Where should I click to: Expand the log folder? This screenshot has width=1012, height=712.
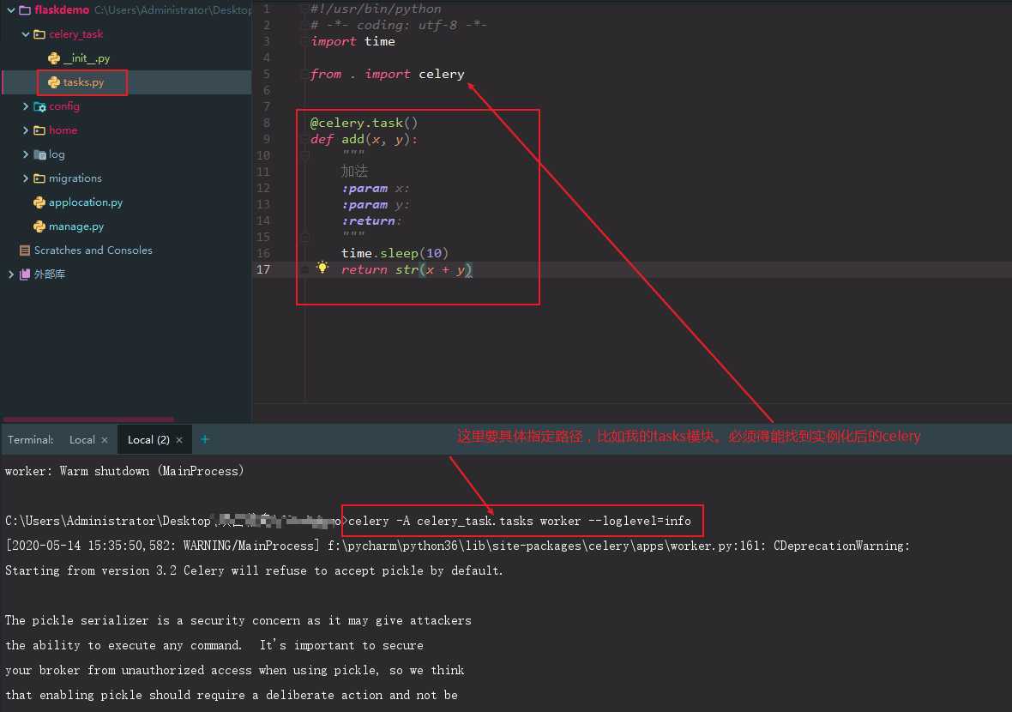click(x=25, y=154)
